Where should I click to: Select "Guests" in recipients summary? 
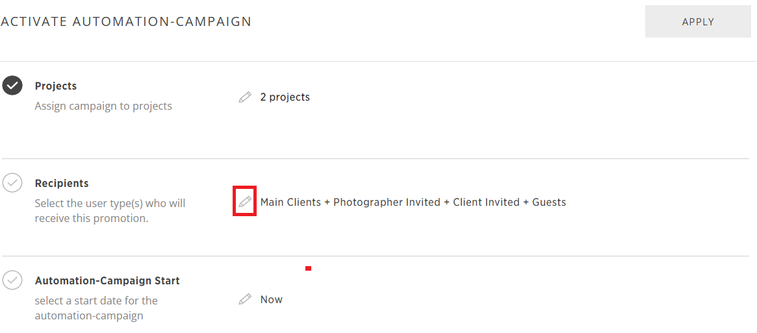(549, 203)
